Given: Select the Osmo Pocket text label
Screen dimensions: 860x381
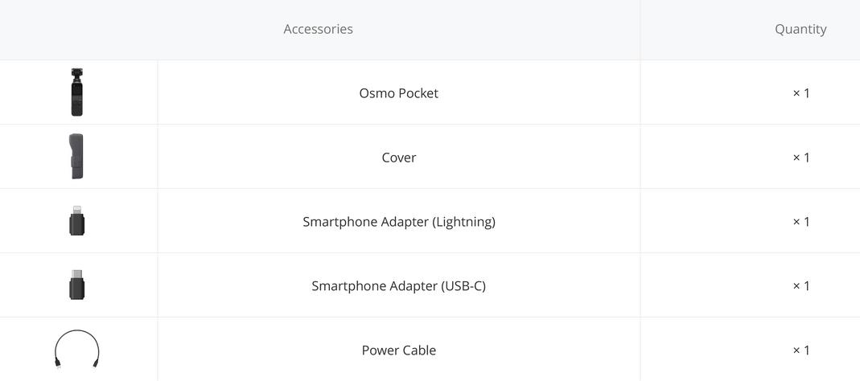Looking at the screenshot, I should [x=399, y=93].
